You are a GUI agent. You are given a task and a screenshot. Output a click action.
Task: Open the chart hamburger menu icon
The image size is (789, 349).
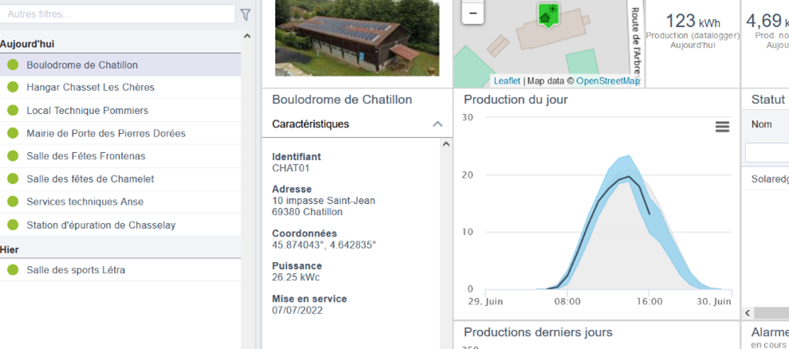(722, 127)
